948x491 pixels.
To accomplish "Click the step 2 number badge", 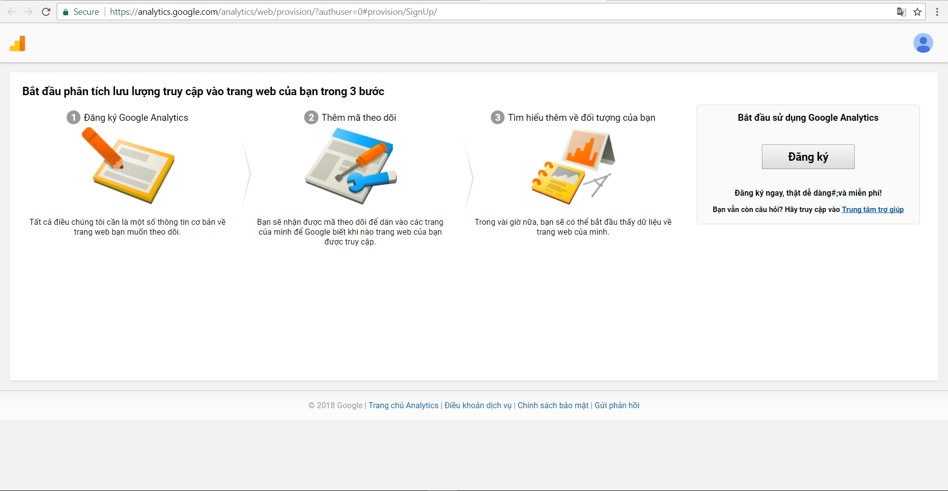I will tap(311, 117).
